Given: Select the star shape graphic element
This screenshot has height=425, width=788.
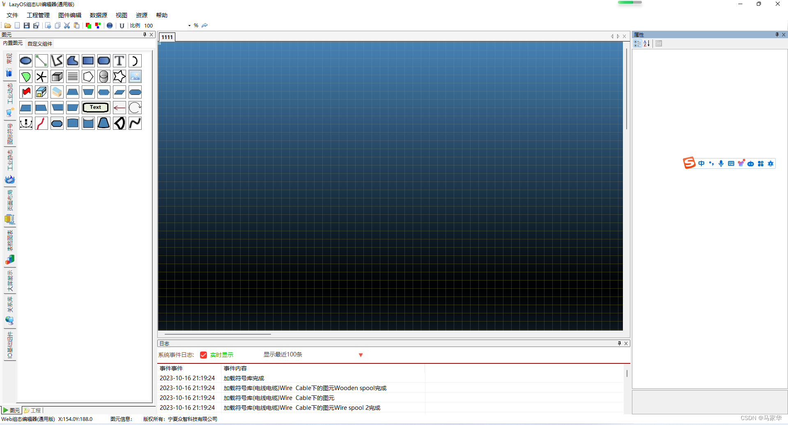Looking at the screenshot, I should [x=119, y=76].
